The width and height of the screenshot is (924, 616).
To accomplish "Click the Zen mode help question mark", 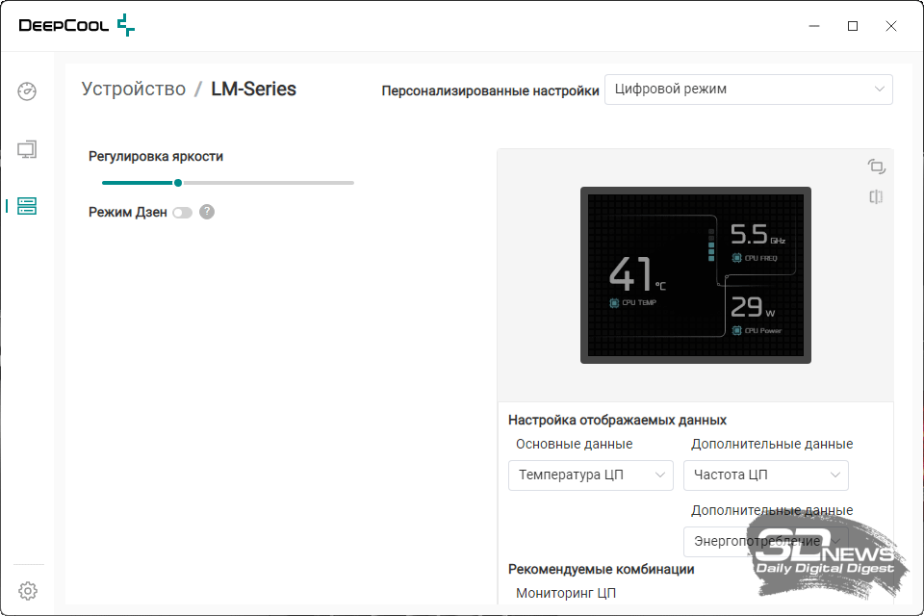I will (207, 212).
